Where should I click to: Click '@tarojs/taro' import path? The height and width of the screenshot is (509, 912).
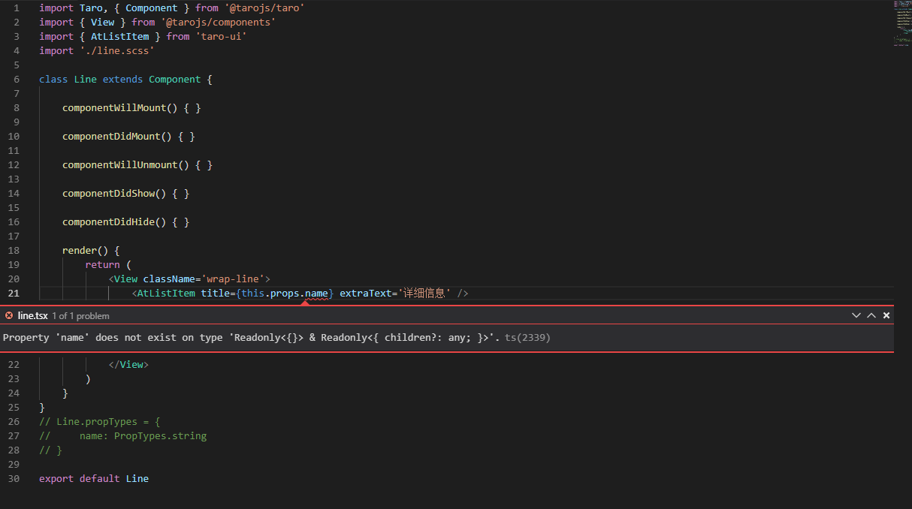coord(264,8)
